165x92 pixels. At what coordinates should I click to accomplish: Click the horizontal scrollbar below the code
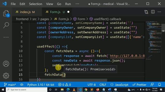click(x=68, y=80)
